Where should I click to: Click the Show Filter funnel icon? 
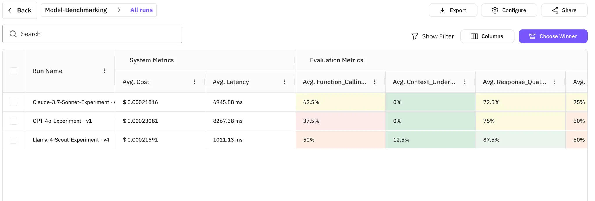coord(415,36)
